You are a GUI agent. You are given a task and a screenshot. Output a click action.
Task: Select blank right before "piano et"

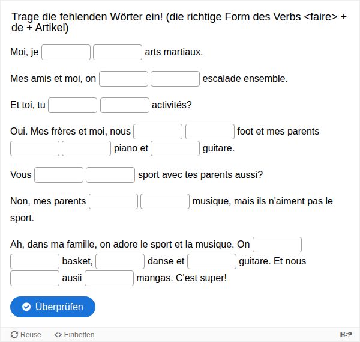(x=86, y=148)
